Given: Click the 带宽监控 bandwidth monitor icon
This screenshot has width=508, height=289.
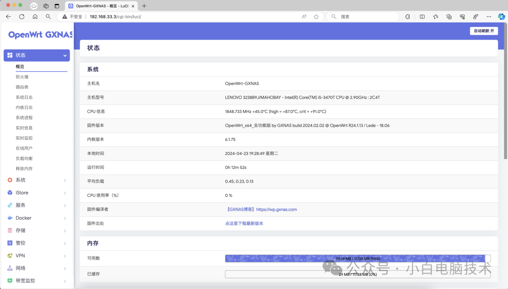Looking at the screenshot, I should [10, 281].
